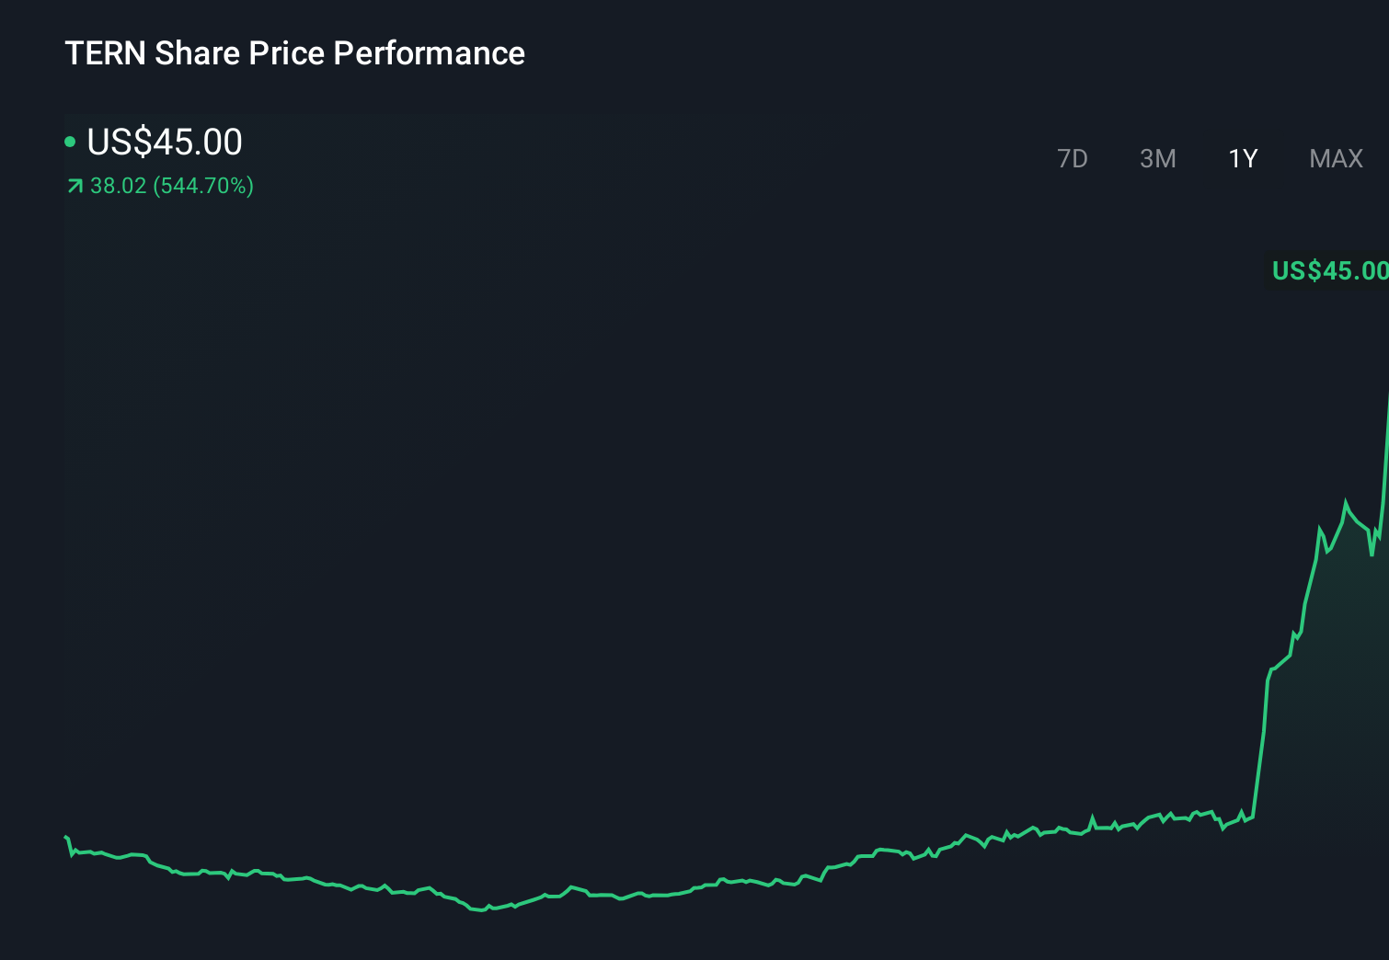This screenshot has height=960, width=1389.
Task: Click the starting point of the price line
Action: [65, 837]
